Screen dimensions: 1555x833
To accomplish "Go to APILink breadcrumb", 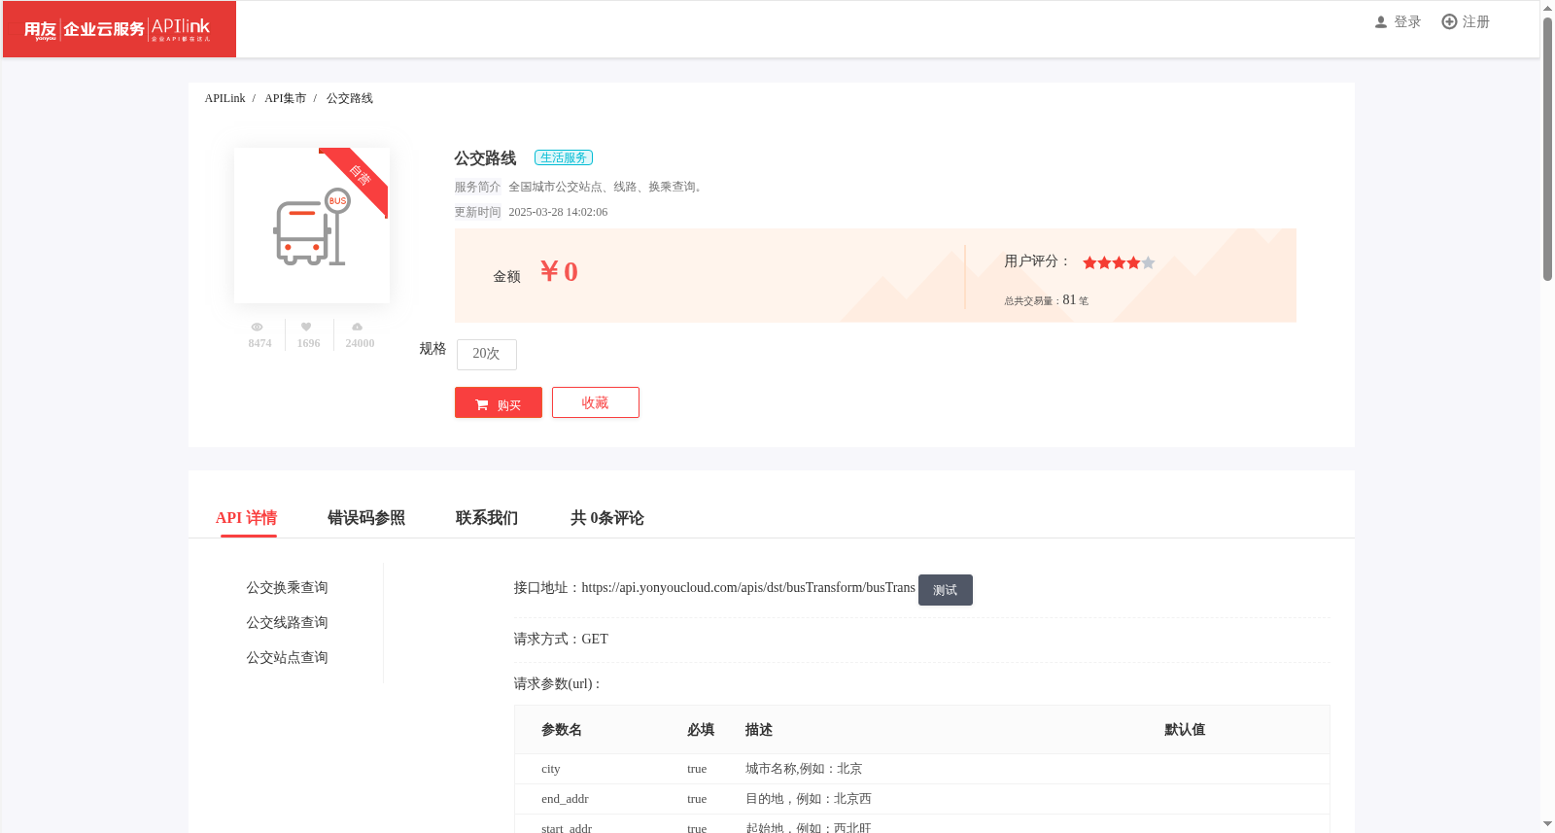I will tap(225, 98).
